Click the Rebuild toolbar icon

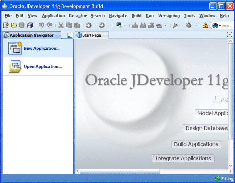(151, 25)
